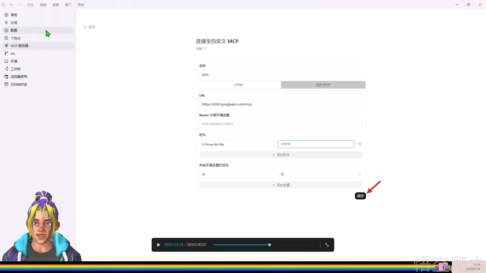The height and width of the screenshot is (273, 486).
Task: Open the MCP 服务器 settings section
Action: pos(19,46)
